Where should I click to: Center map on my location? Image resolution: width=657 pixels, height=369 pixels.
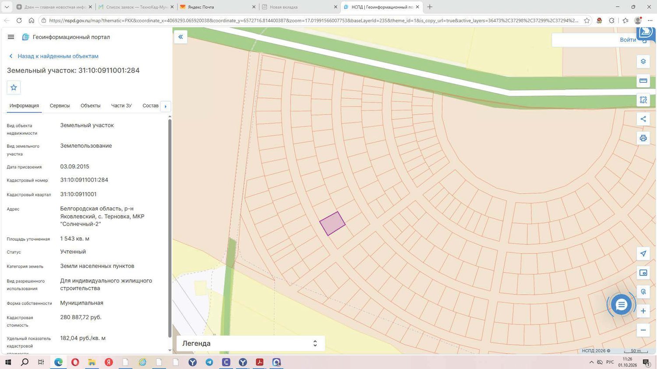click(x=643, y=254)
